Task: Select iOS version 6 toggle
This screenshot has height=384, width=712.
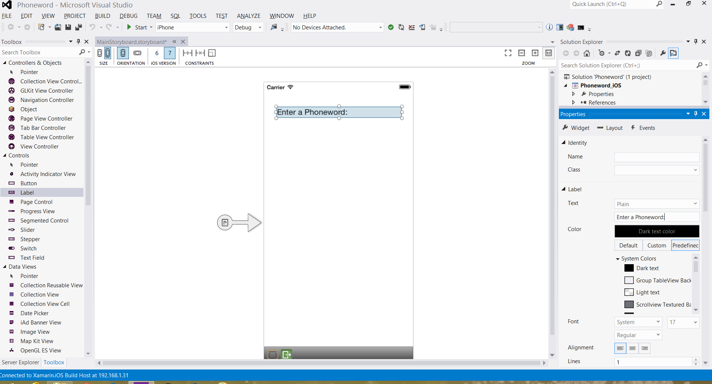Action: pyautogui.click(x=157, y=53)
